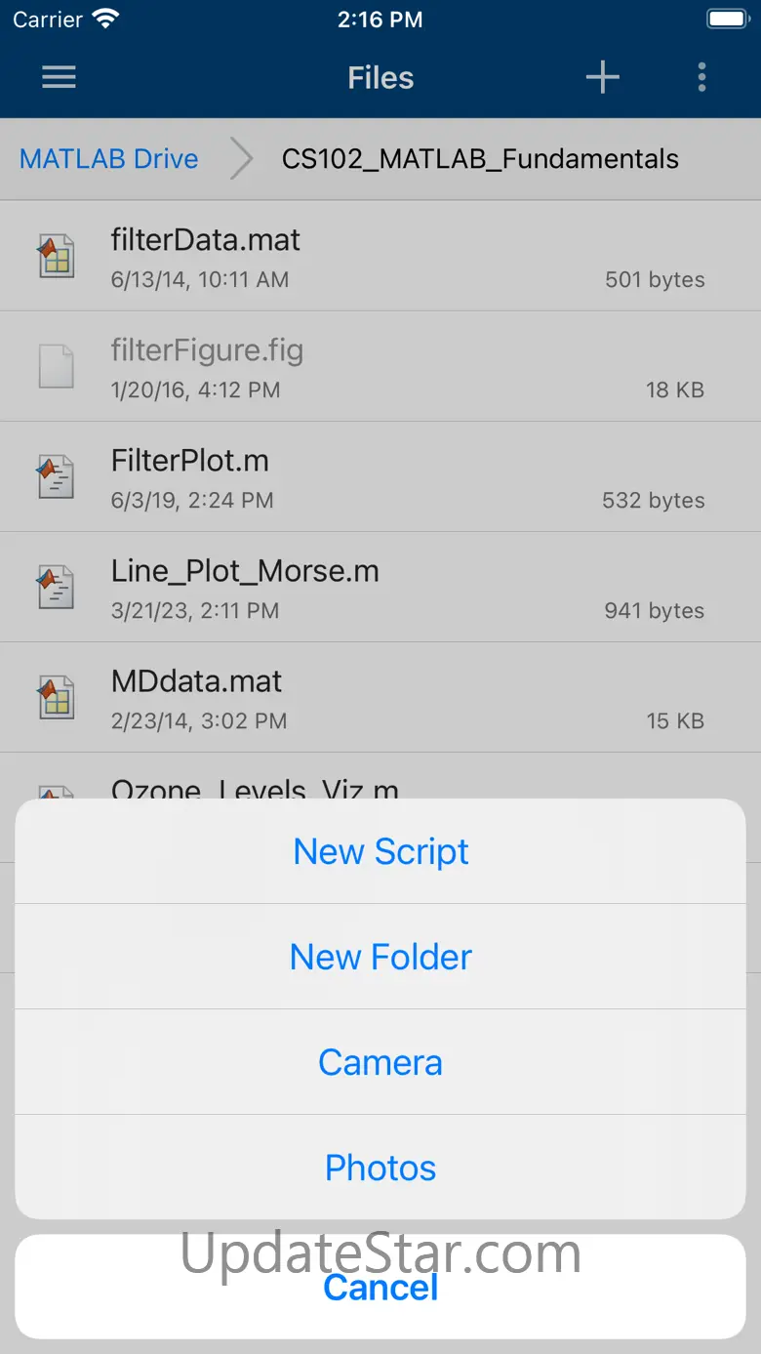
Task: Go back to MATLAB Drive
Action: tap(108, 159)
